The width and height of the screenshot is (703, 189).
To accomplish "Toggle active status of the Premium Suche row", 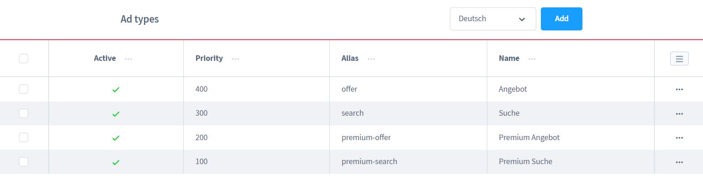I will coord(116,162).
